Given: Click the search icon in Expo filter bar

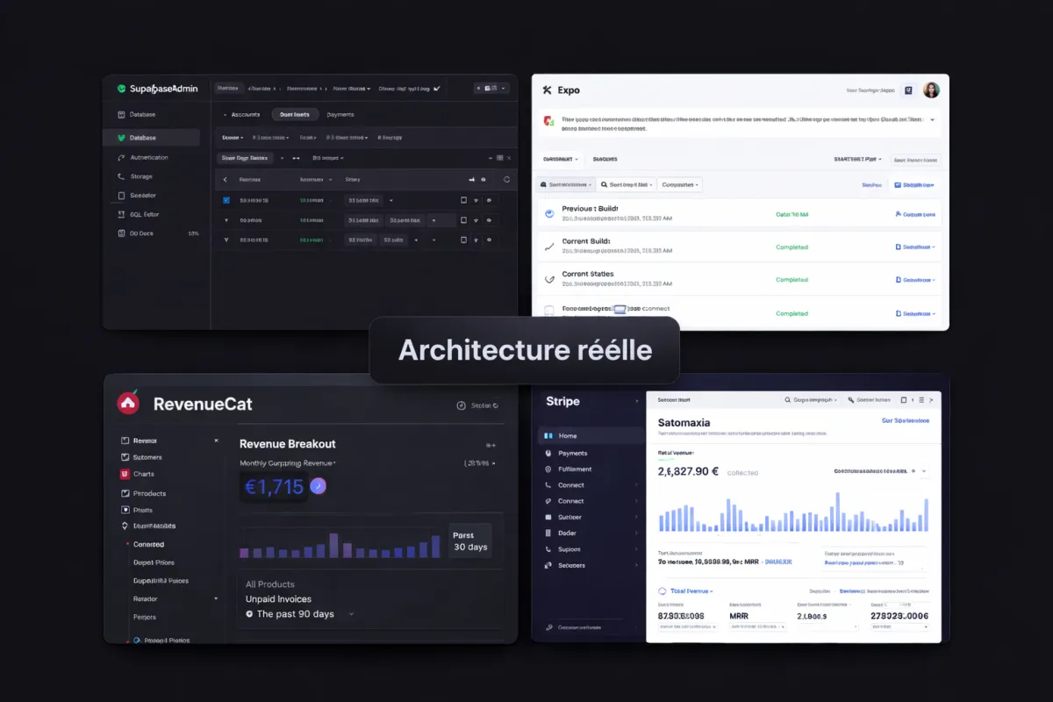Looking at the screenshot, I should tap(604, 185).
